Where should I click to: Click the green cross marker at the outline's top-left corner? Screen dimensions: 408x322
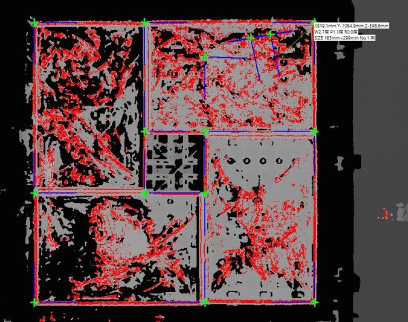(x=34, y=23)
